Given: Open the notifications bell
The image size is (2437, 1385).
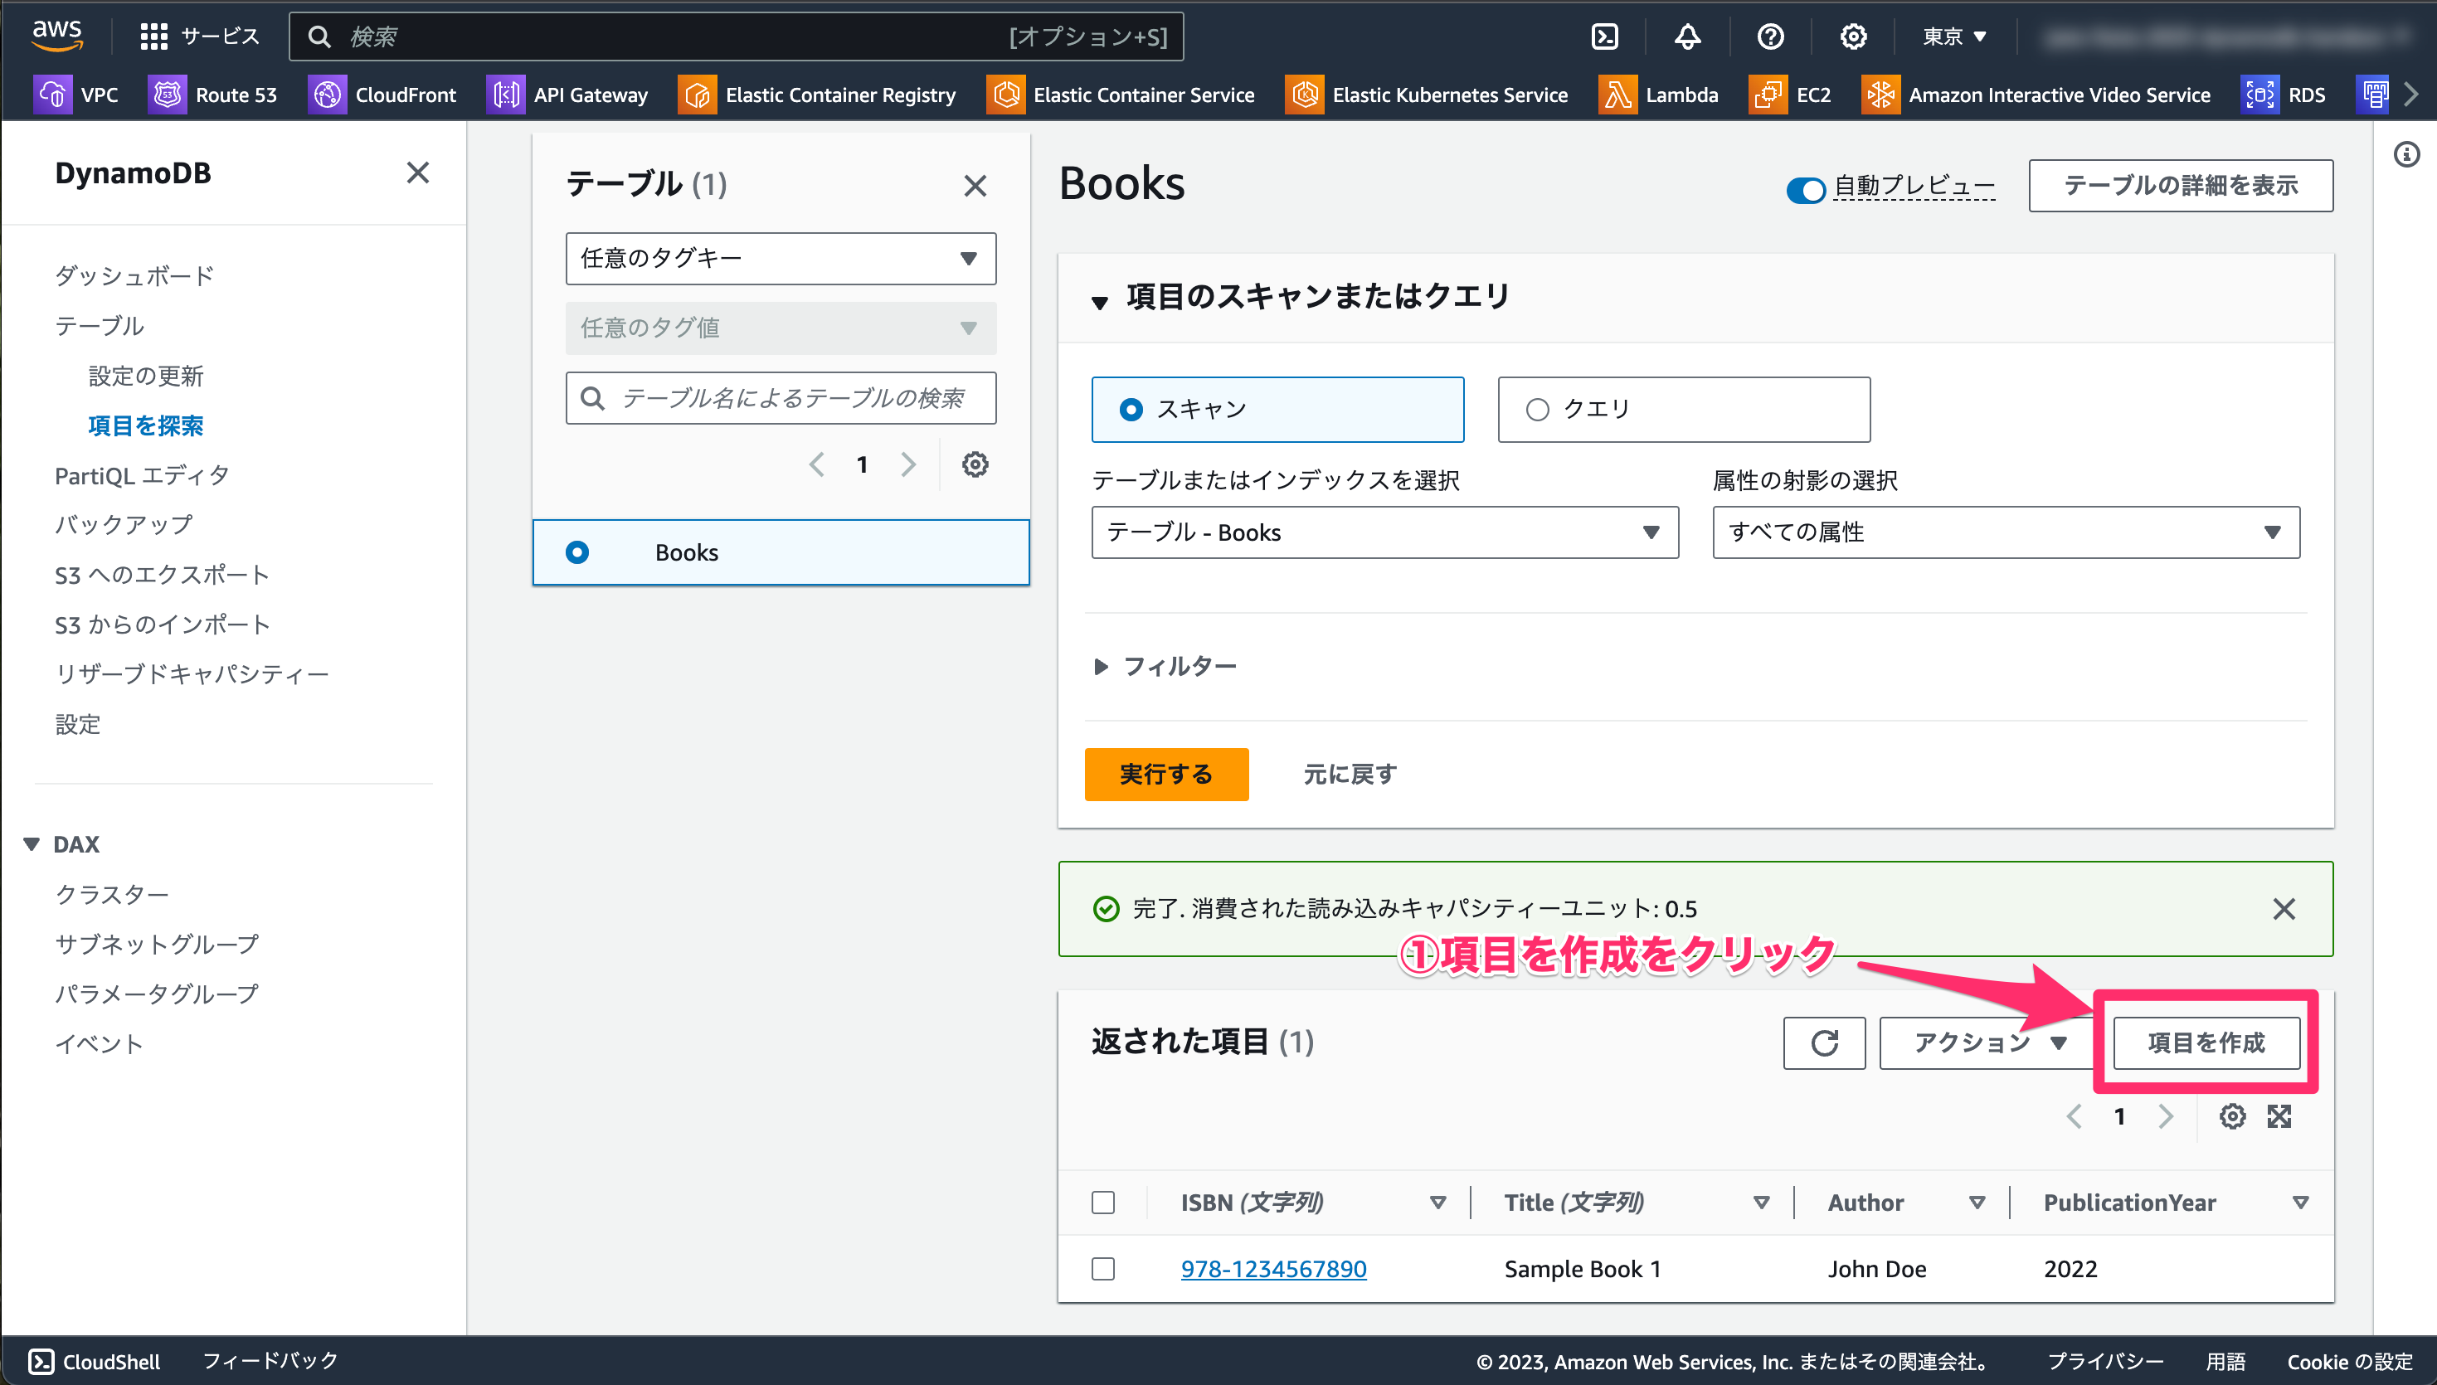Looking at the screenshot, I should click(x=1687, y=36).
